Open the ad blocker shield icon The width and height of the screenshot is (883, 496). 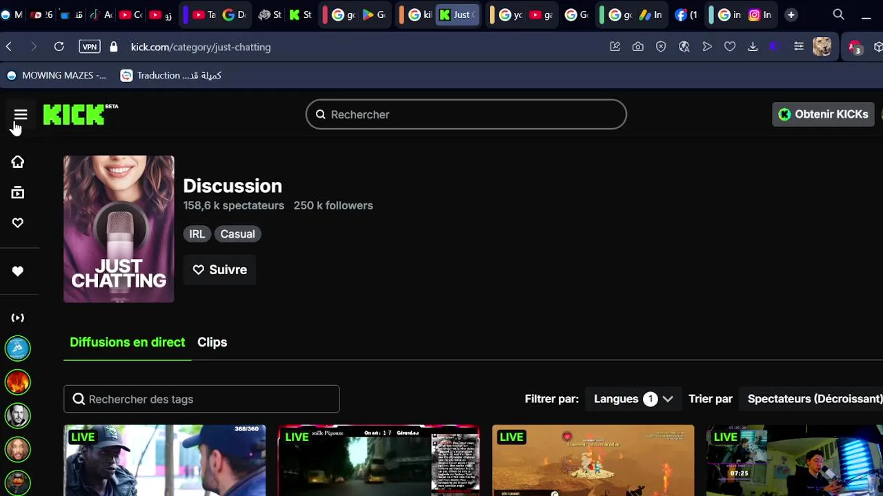(x=661, y=47)
